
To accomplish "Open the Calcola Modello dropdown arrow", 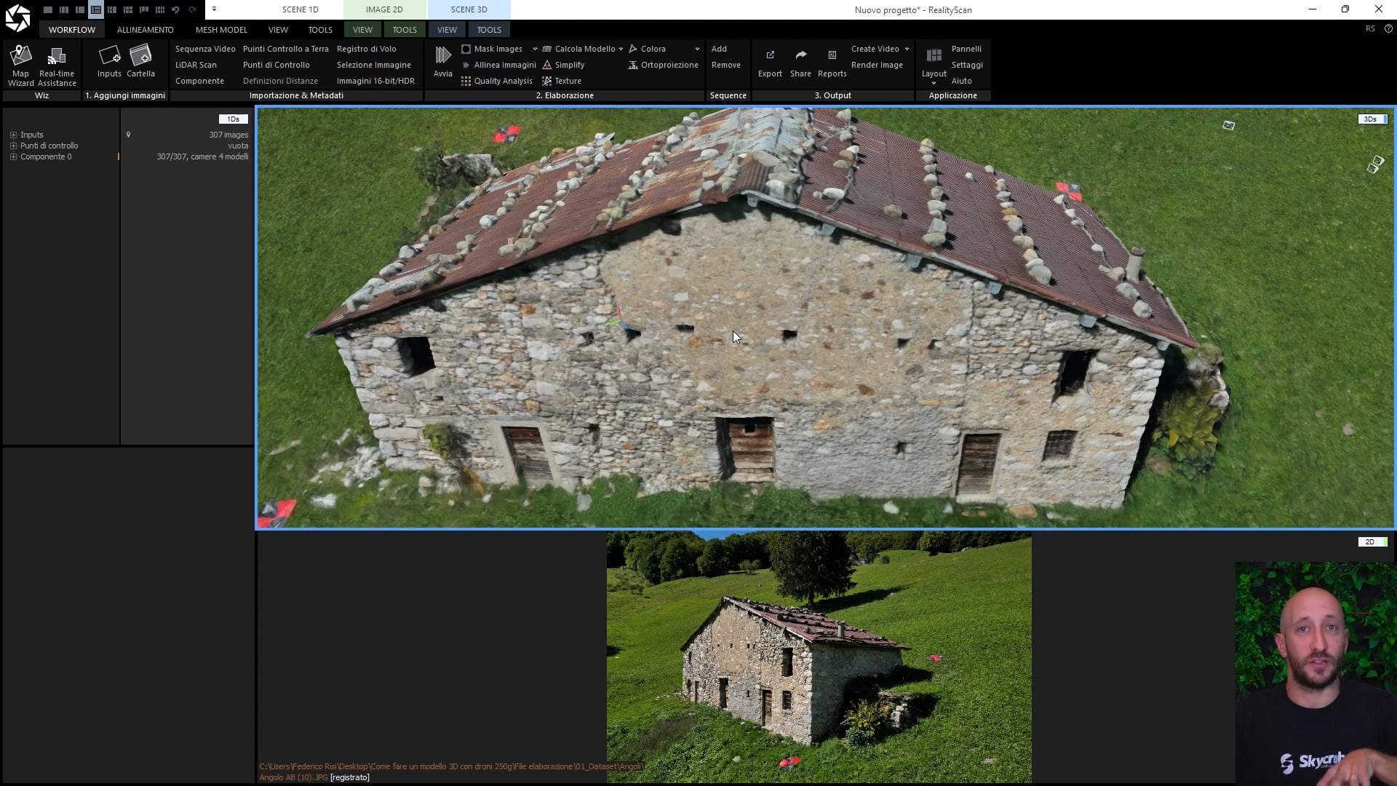I will click(x=621, y=49).
